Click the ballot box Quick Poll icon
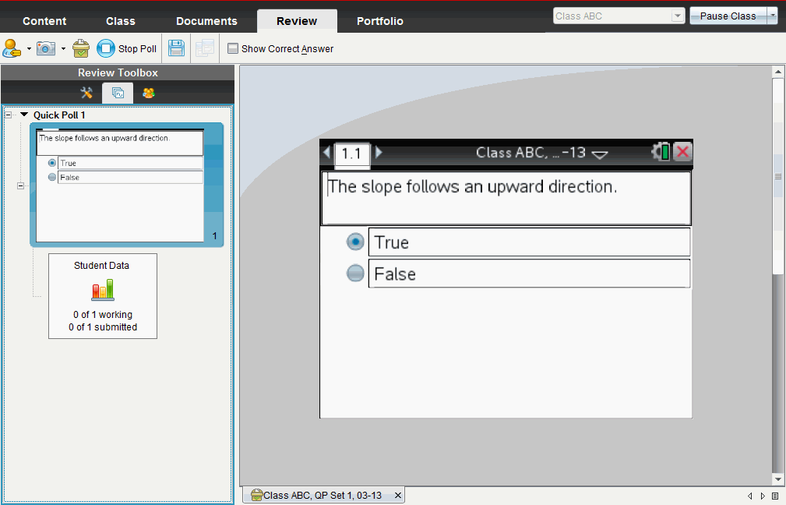786x505 pixels. pos(81,48)
